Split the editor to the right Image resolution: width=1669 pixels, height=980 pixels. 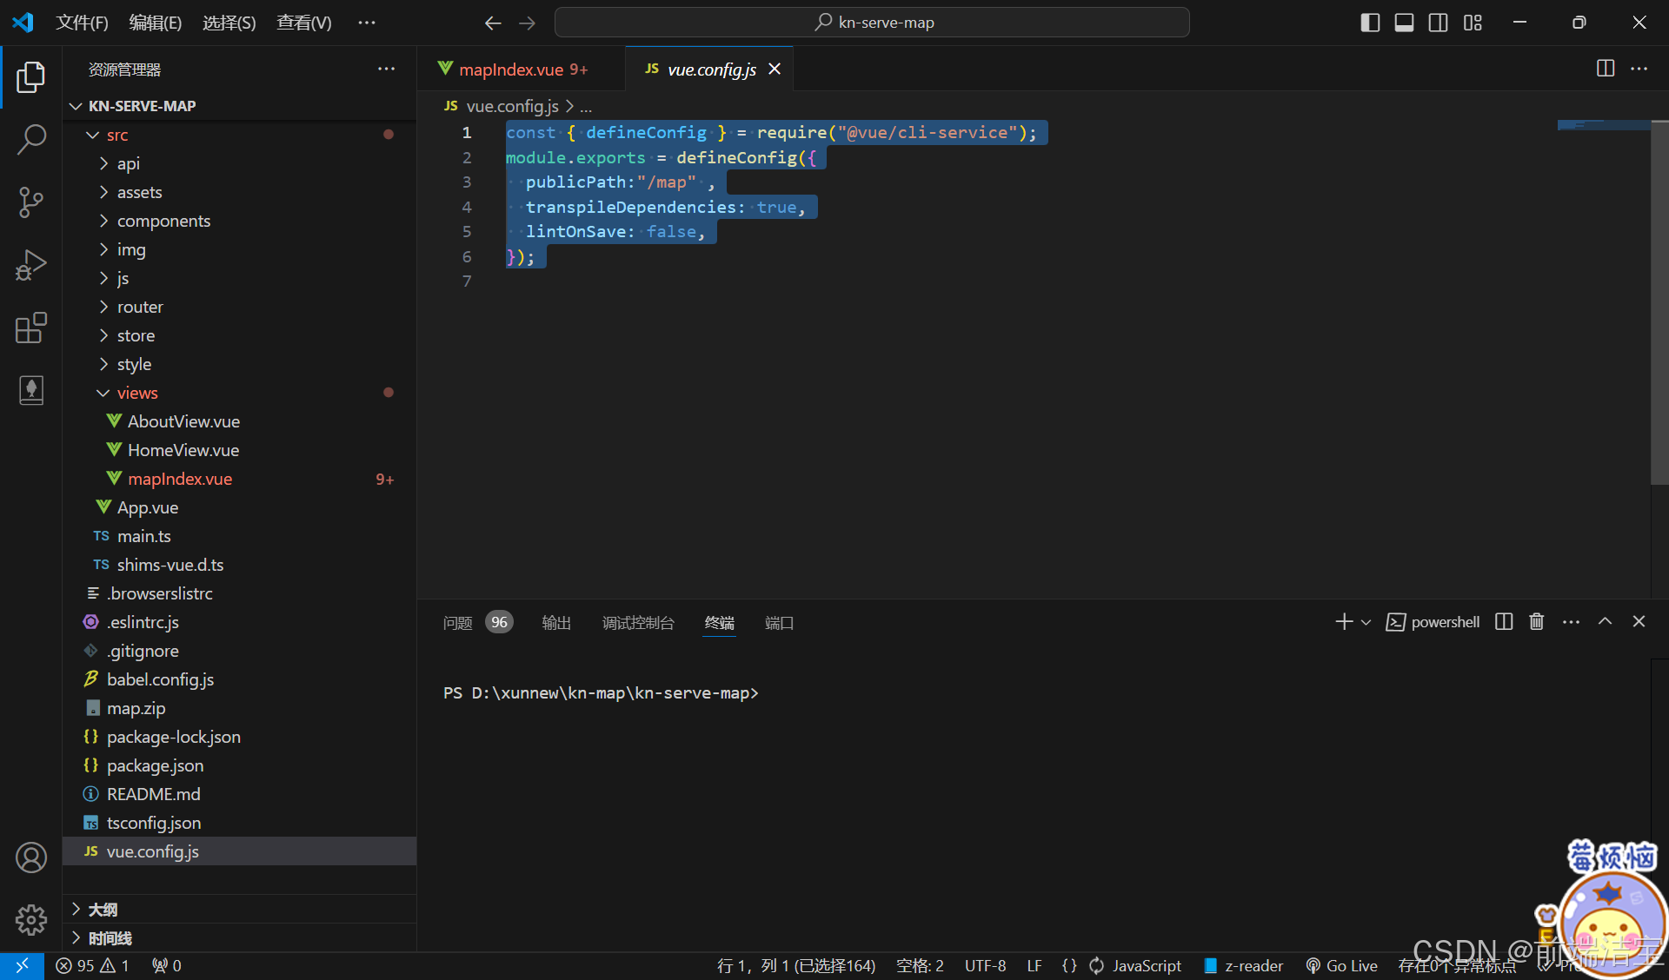1605,69
